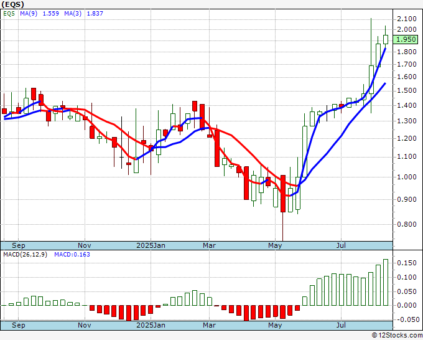Screen dimensions: 423x340
Task: Select the green EQS legend label
Action: [x=9, y=14]
